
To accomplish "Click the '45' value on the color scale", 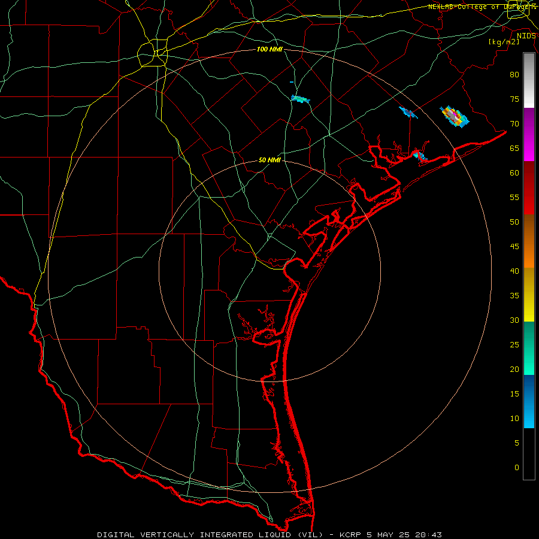I will pos(514,247).
